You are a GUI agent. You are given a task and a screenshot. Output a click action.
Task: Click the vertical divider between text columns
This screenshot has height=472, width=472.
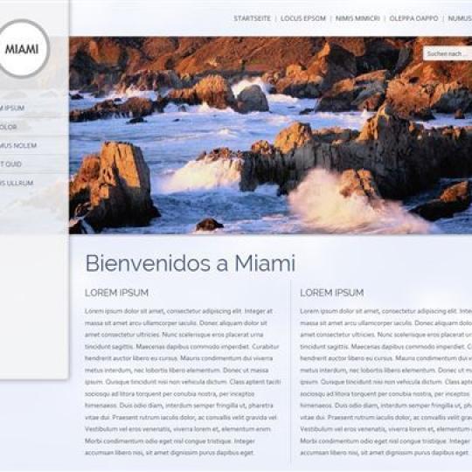[290, 373]
